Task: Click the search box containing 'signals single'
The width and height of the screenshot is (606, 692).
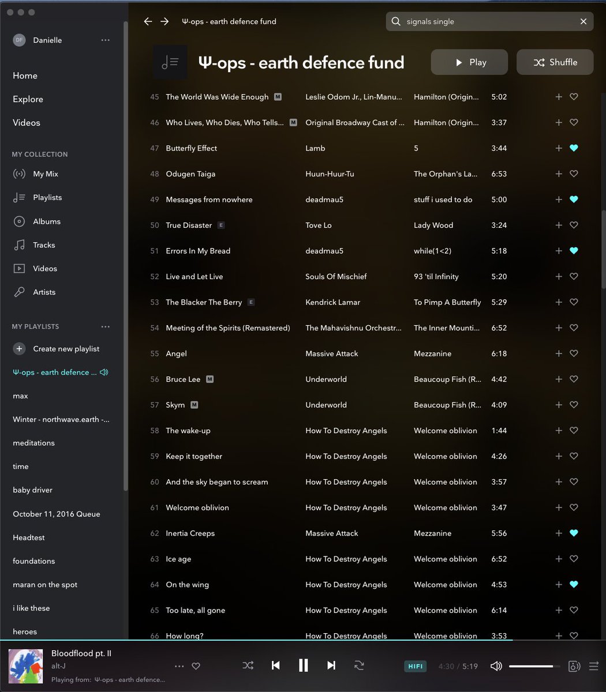Action: pos(489,21)
